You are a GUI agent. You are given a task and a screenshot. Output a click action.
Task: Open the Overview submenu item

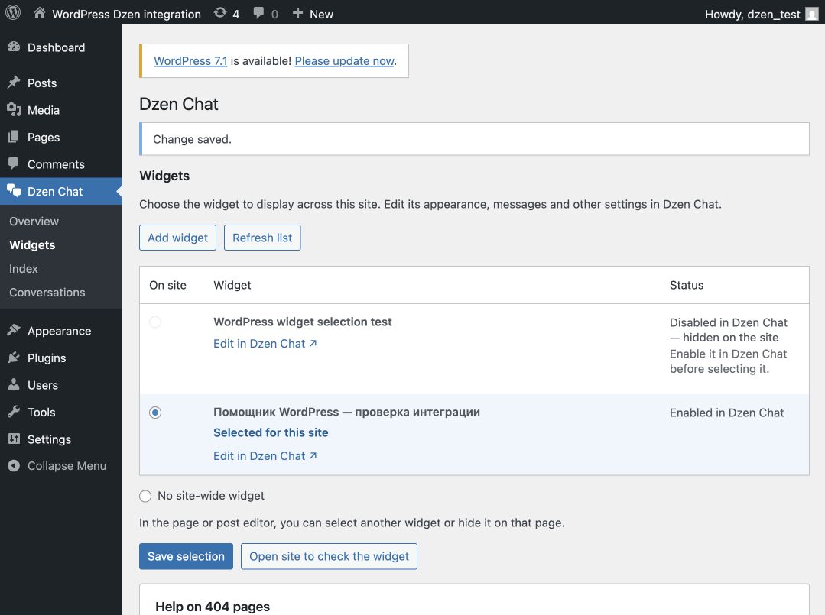click(x=34, y=222)
